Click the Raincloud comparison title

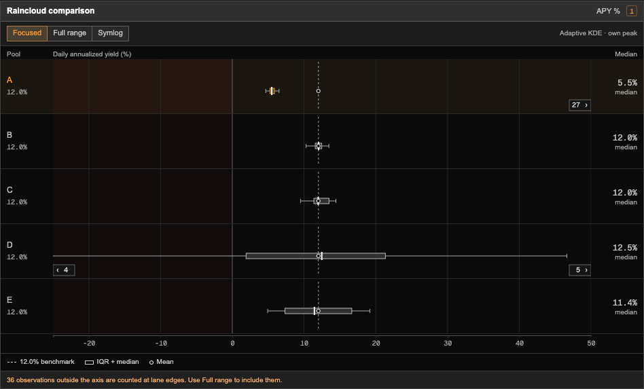tap(50, 11)
